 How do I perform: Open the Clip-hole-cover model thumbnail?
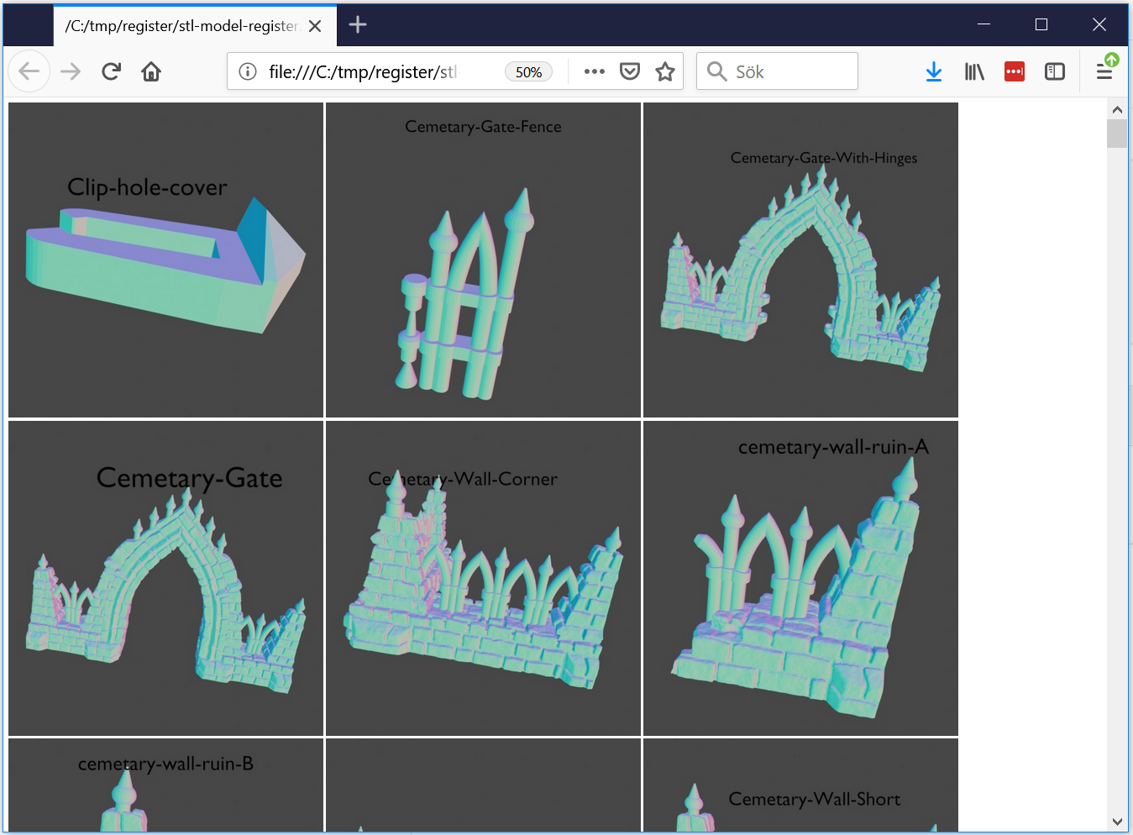[x=165, y=260]
